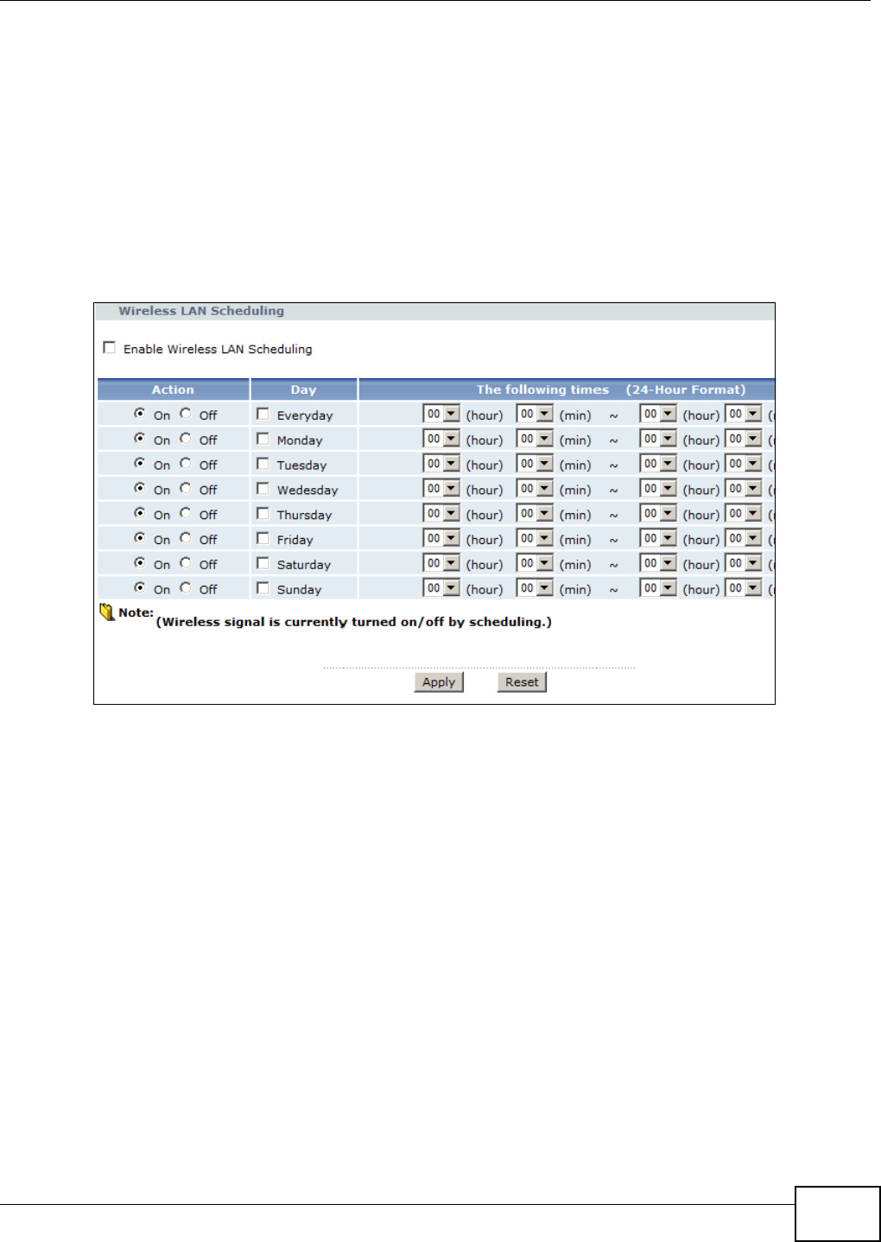This screenshot has height=1242, width=881.
Task: Tick the Everyday day checkbox
Action: click(x=263, y=414)
